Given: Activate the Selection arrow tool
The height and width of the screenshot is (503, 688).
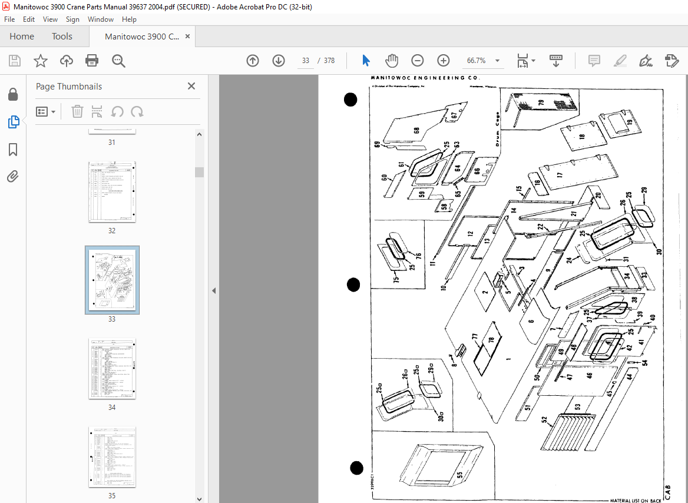Looking at the screenshot, I should coord(366,61).
